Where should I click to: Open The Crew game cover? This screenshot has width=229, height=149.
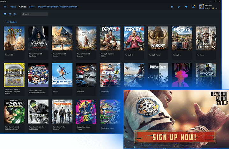click(x=86, y=75)
